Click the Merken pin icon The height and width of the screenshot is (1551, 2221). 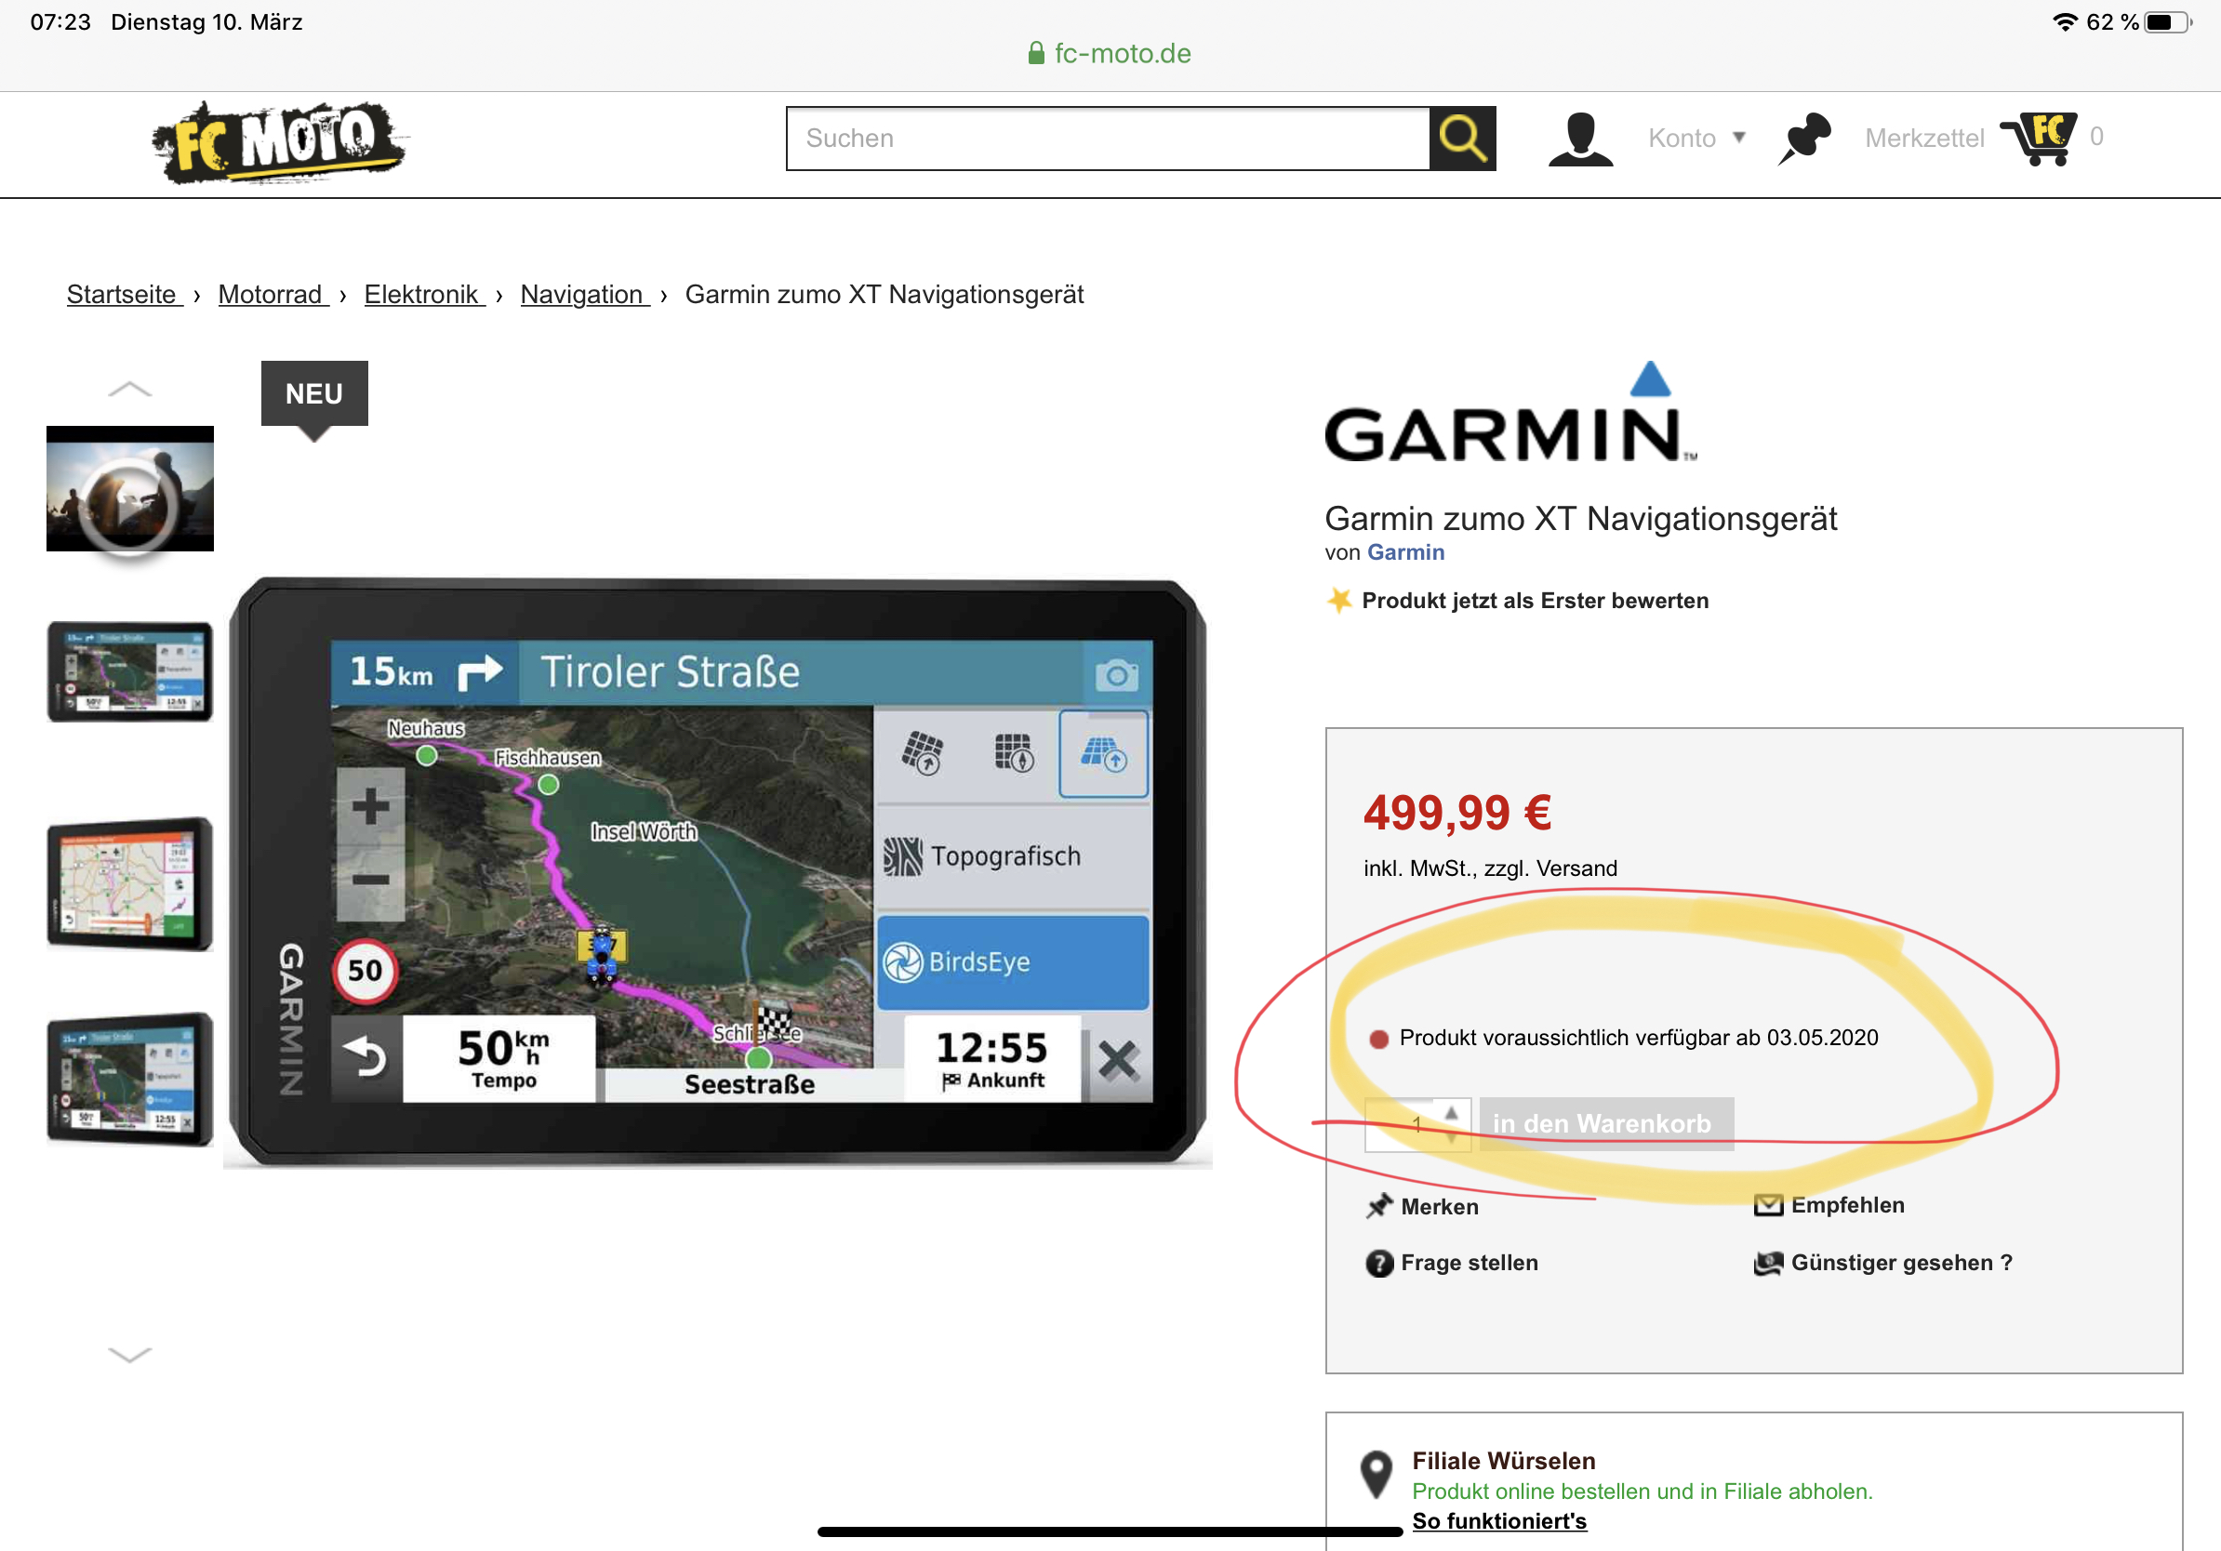(x=1378, y=1206)
